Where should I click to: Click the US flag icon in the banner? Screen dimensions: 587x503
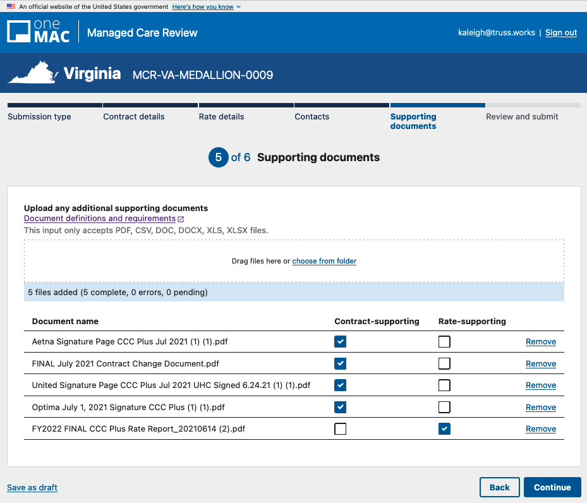pos(11,6)
